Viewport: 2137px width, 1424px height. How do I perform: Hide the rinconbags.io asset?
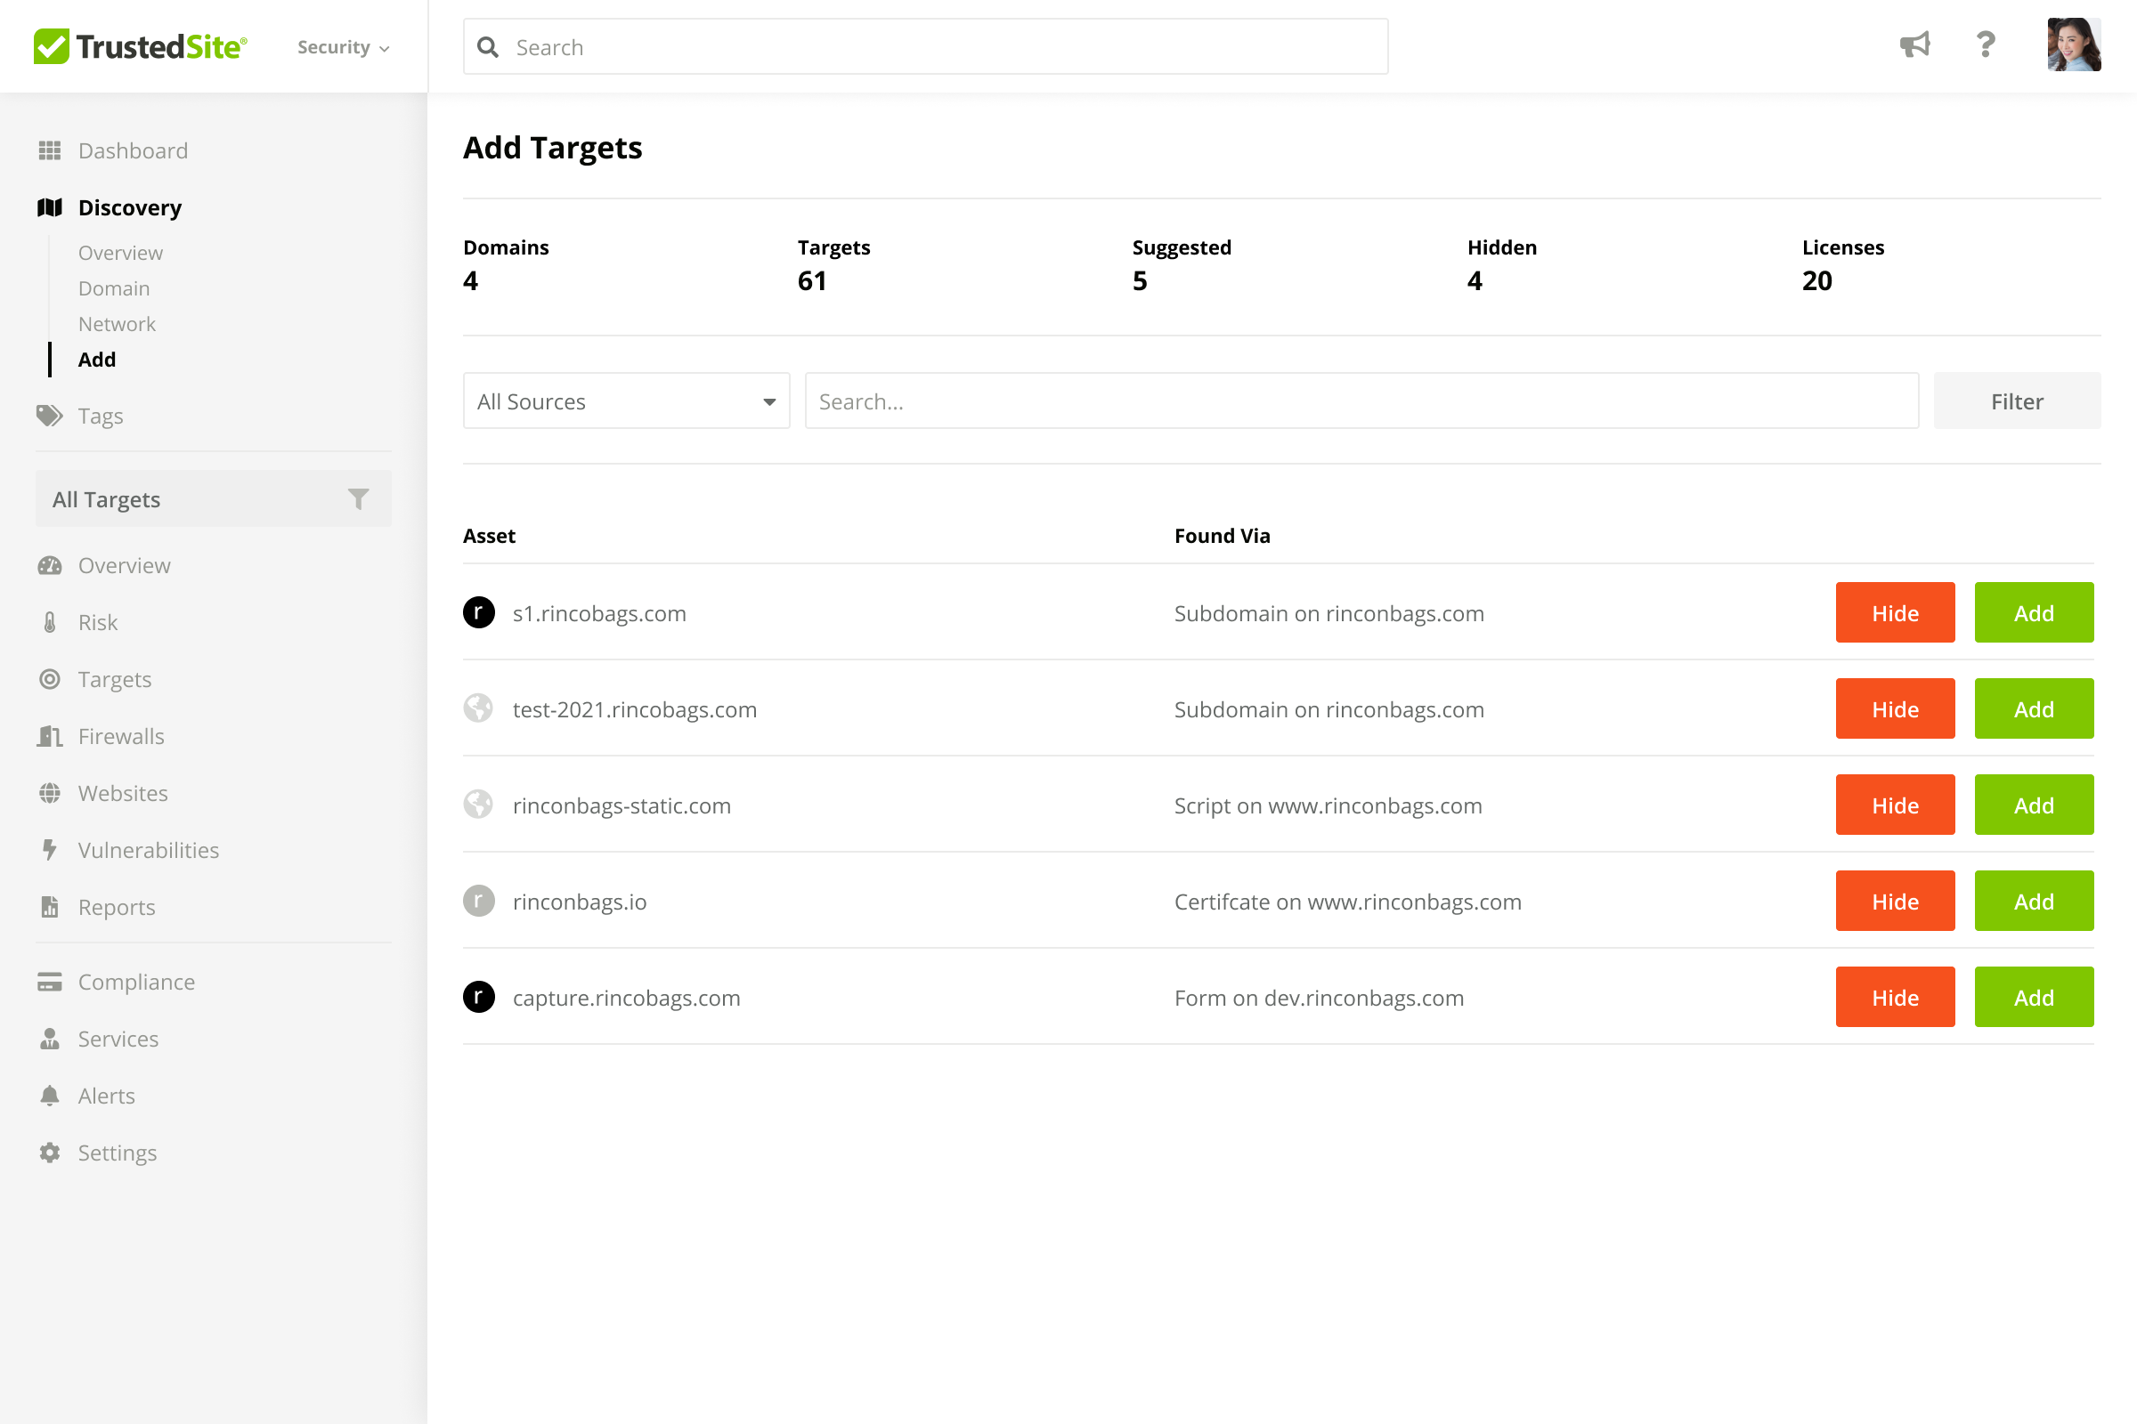tap(1895, 901)
